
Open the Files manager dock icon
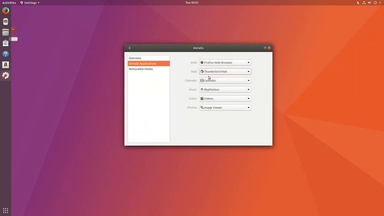(5, 32)
